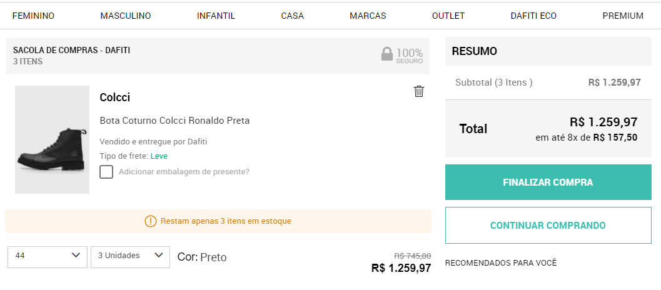Click the Finalizar Compra button
The width and height of the screenshot is (661, 290).
(548, 182)
